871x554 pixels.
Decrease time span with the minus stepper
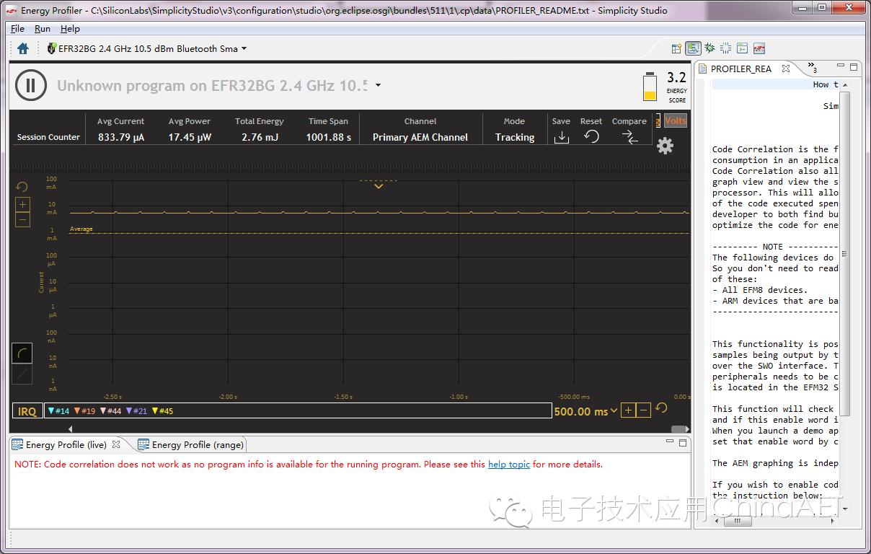pos(642,410)
